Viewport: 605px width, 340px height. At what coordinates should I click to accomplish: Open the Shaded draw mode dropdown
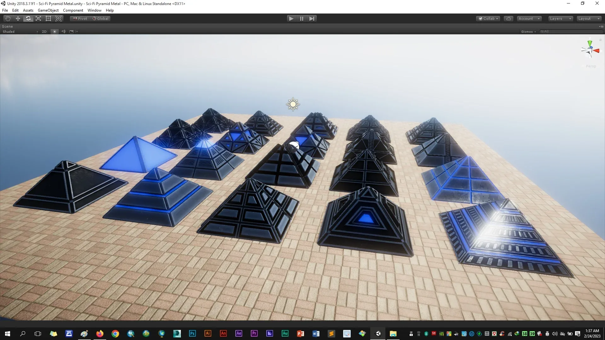click(x=20, y=31)
